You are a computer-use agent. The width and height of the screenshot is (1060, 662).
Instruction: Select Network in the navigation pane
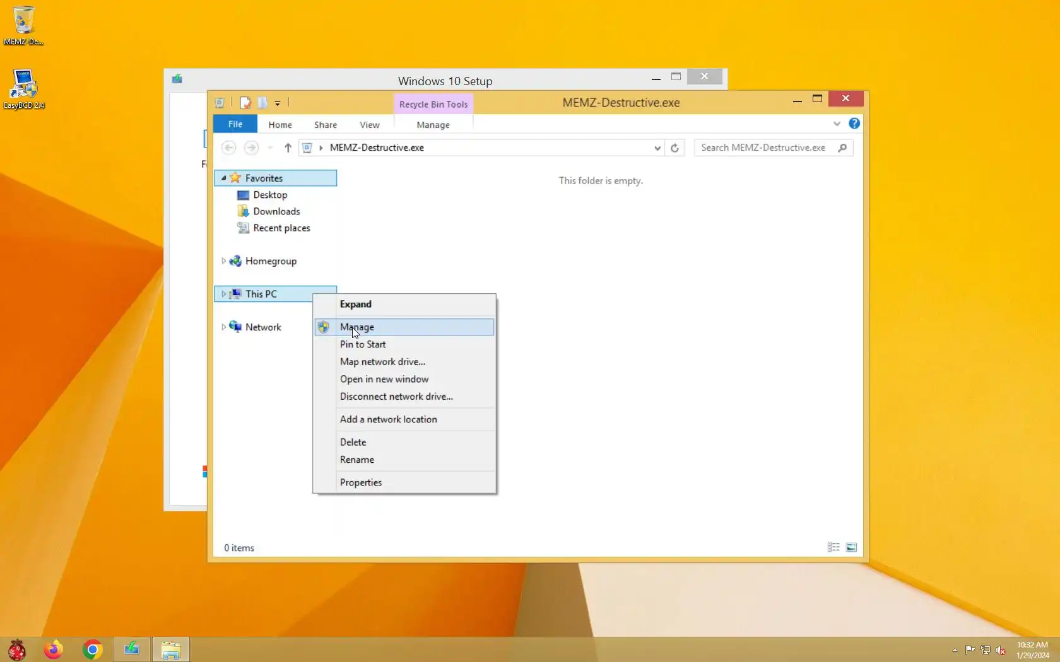pyautogui.click(x=263, y=327)
